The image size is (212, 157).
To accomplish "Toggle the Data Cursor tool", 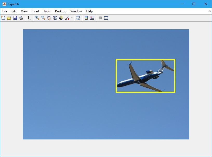I will coord(61,18).
